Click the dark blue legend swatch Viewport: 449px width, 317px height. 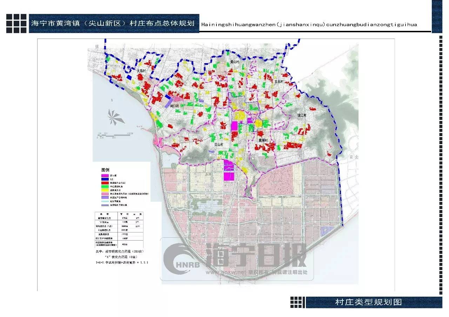pyautogui.click(x=105, y=179)
